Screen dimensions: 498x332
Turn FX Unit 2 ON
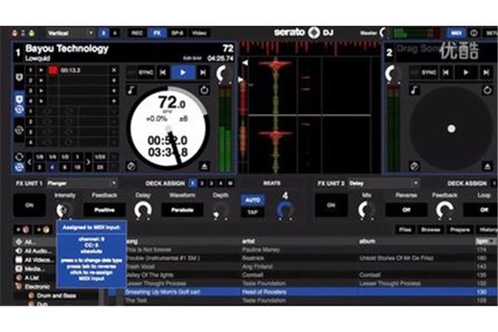(331, 205)
